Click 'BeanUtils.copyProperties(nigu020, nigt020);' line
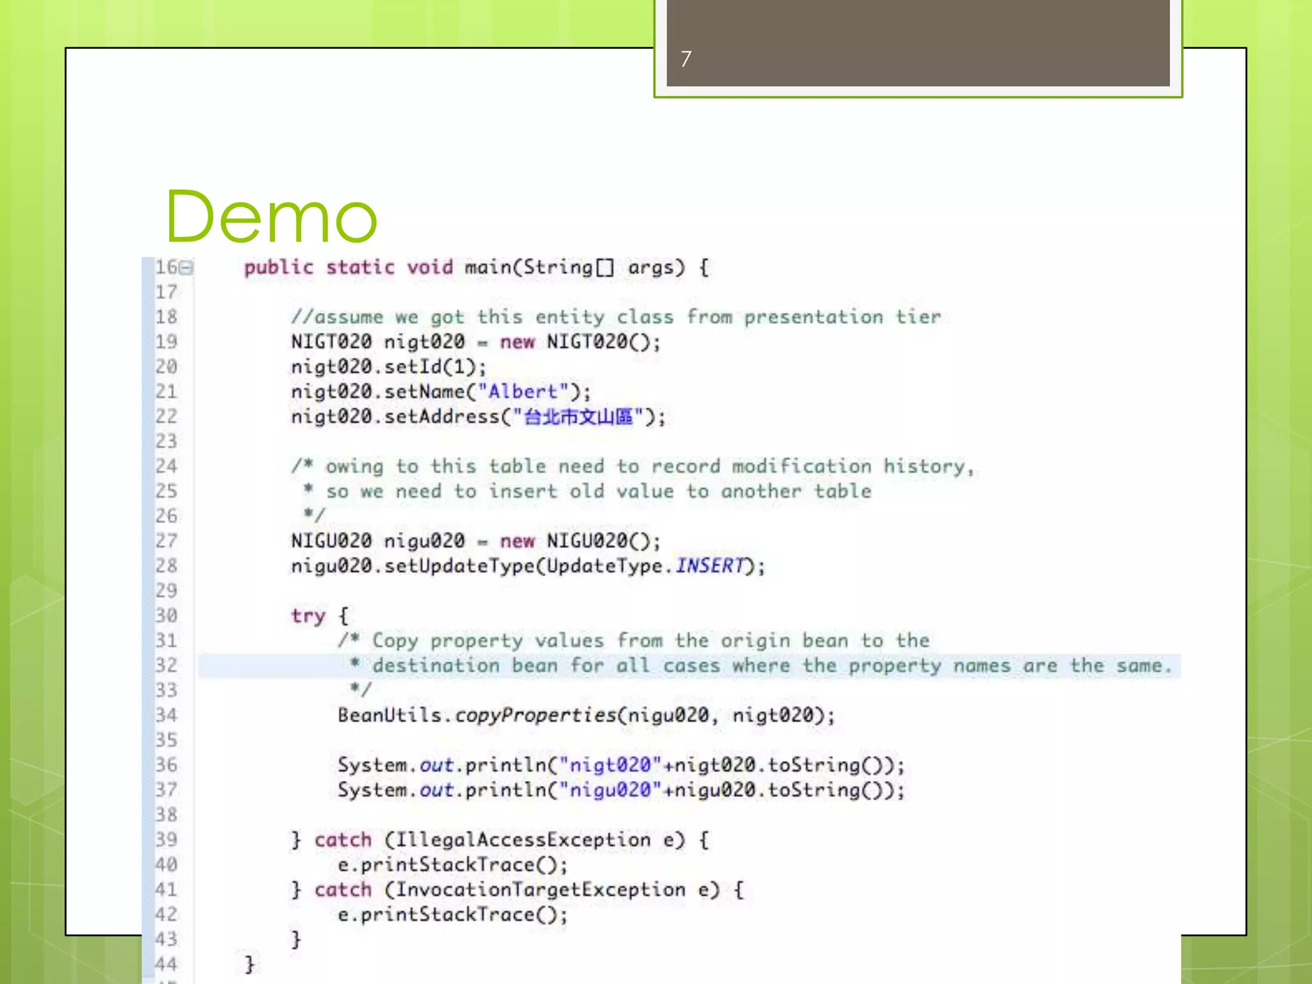This screenshot has height=984, width=1312. [587, 716]
